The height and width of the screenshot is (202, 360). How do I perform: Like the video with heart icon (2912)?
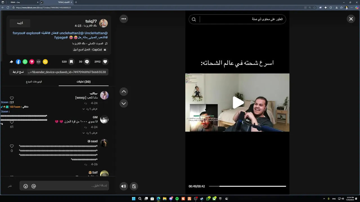click(x=105, y=62)
